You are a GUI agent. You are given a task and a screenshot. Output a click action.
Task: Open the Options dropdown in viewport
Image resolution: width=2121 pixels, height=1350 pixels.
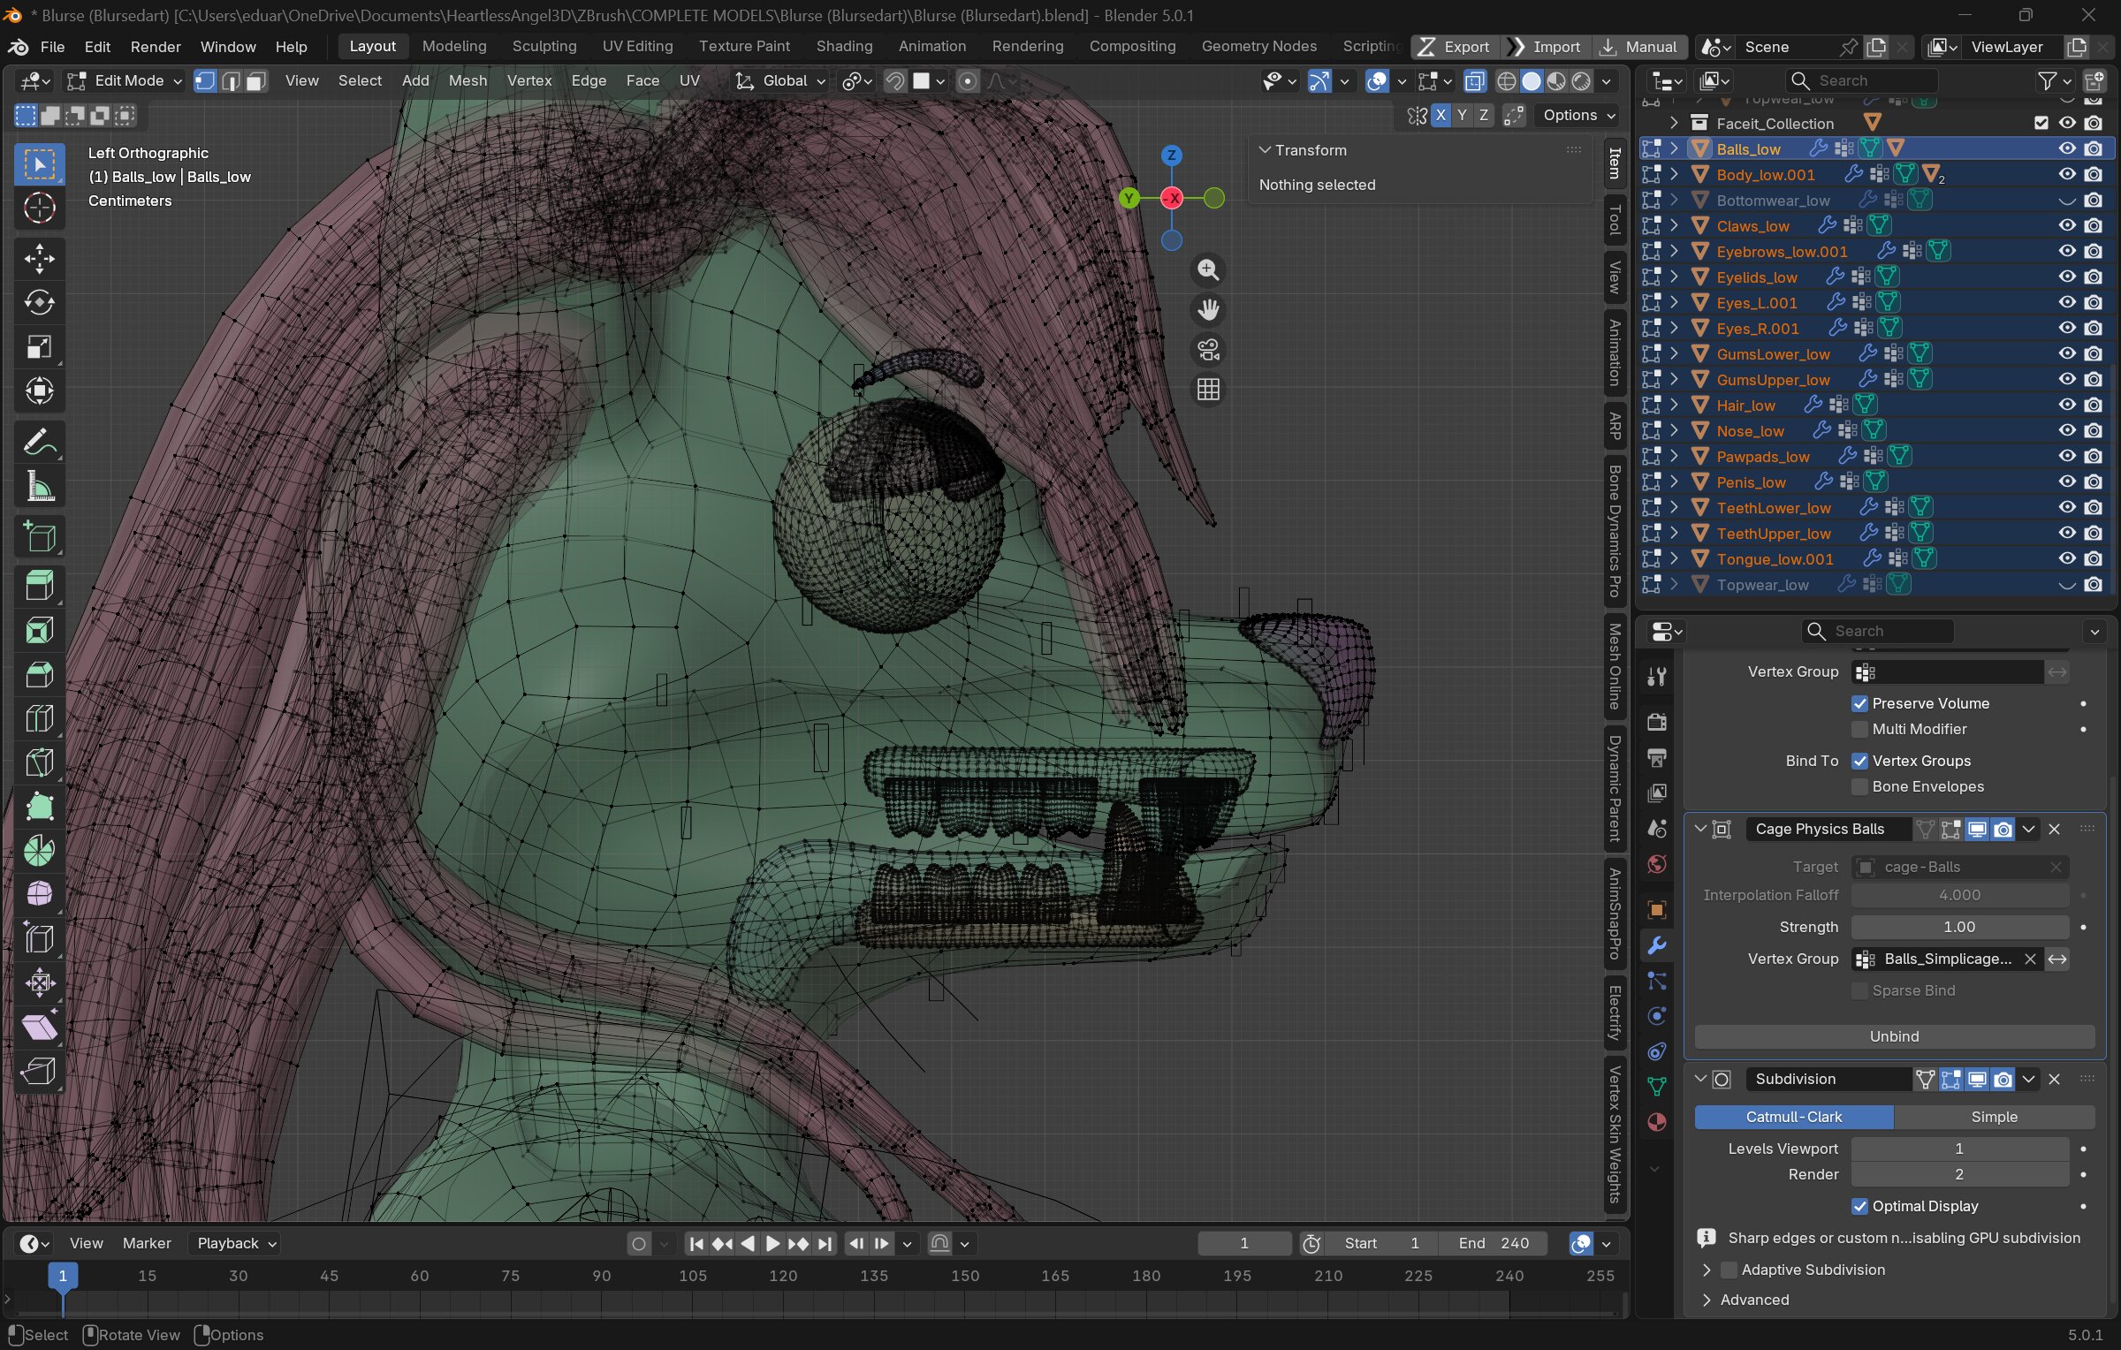(1579, 115)
